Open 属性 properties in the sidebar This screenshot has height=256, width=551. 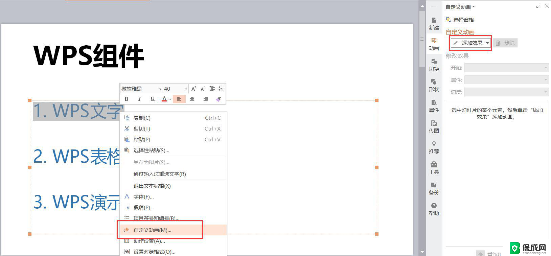[x=434, y=106]
